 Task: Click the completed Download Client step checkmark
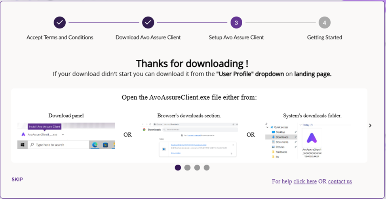point(148,23)
